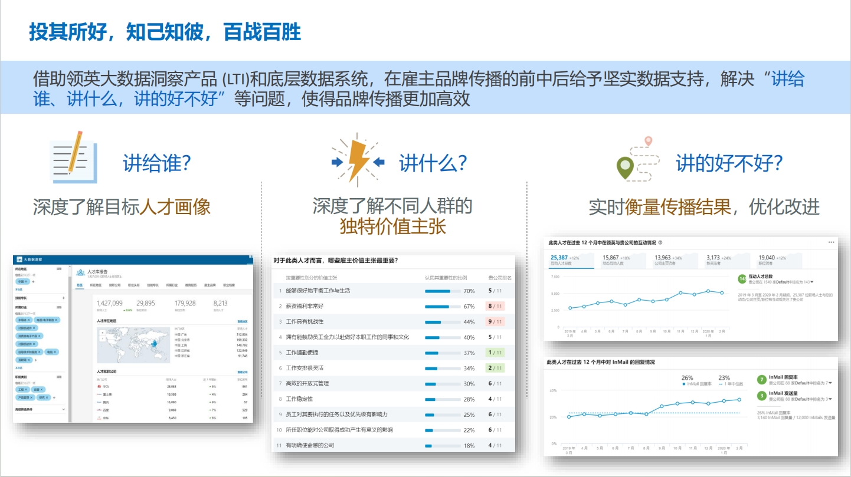The image size is (851, 477).
Task: Click the help icon next to 互动情况 title
Action: [660, 242]
